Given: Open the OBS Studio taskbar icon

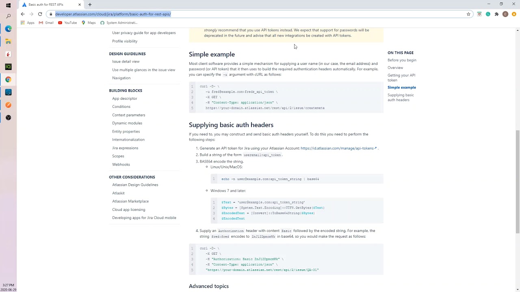Looking at the screenshot, I should coord(8,118).
